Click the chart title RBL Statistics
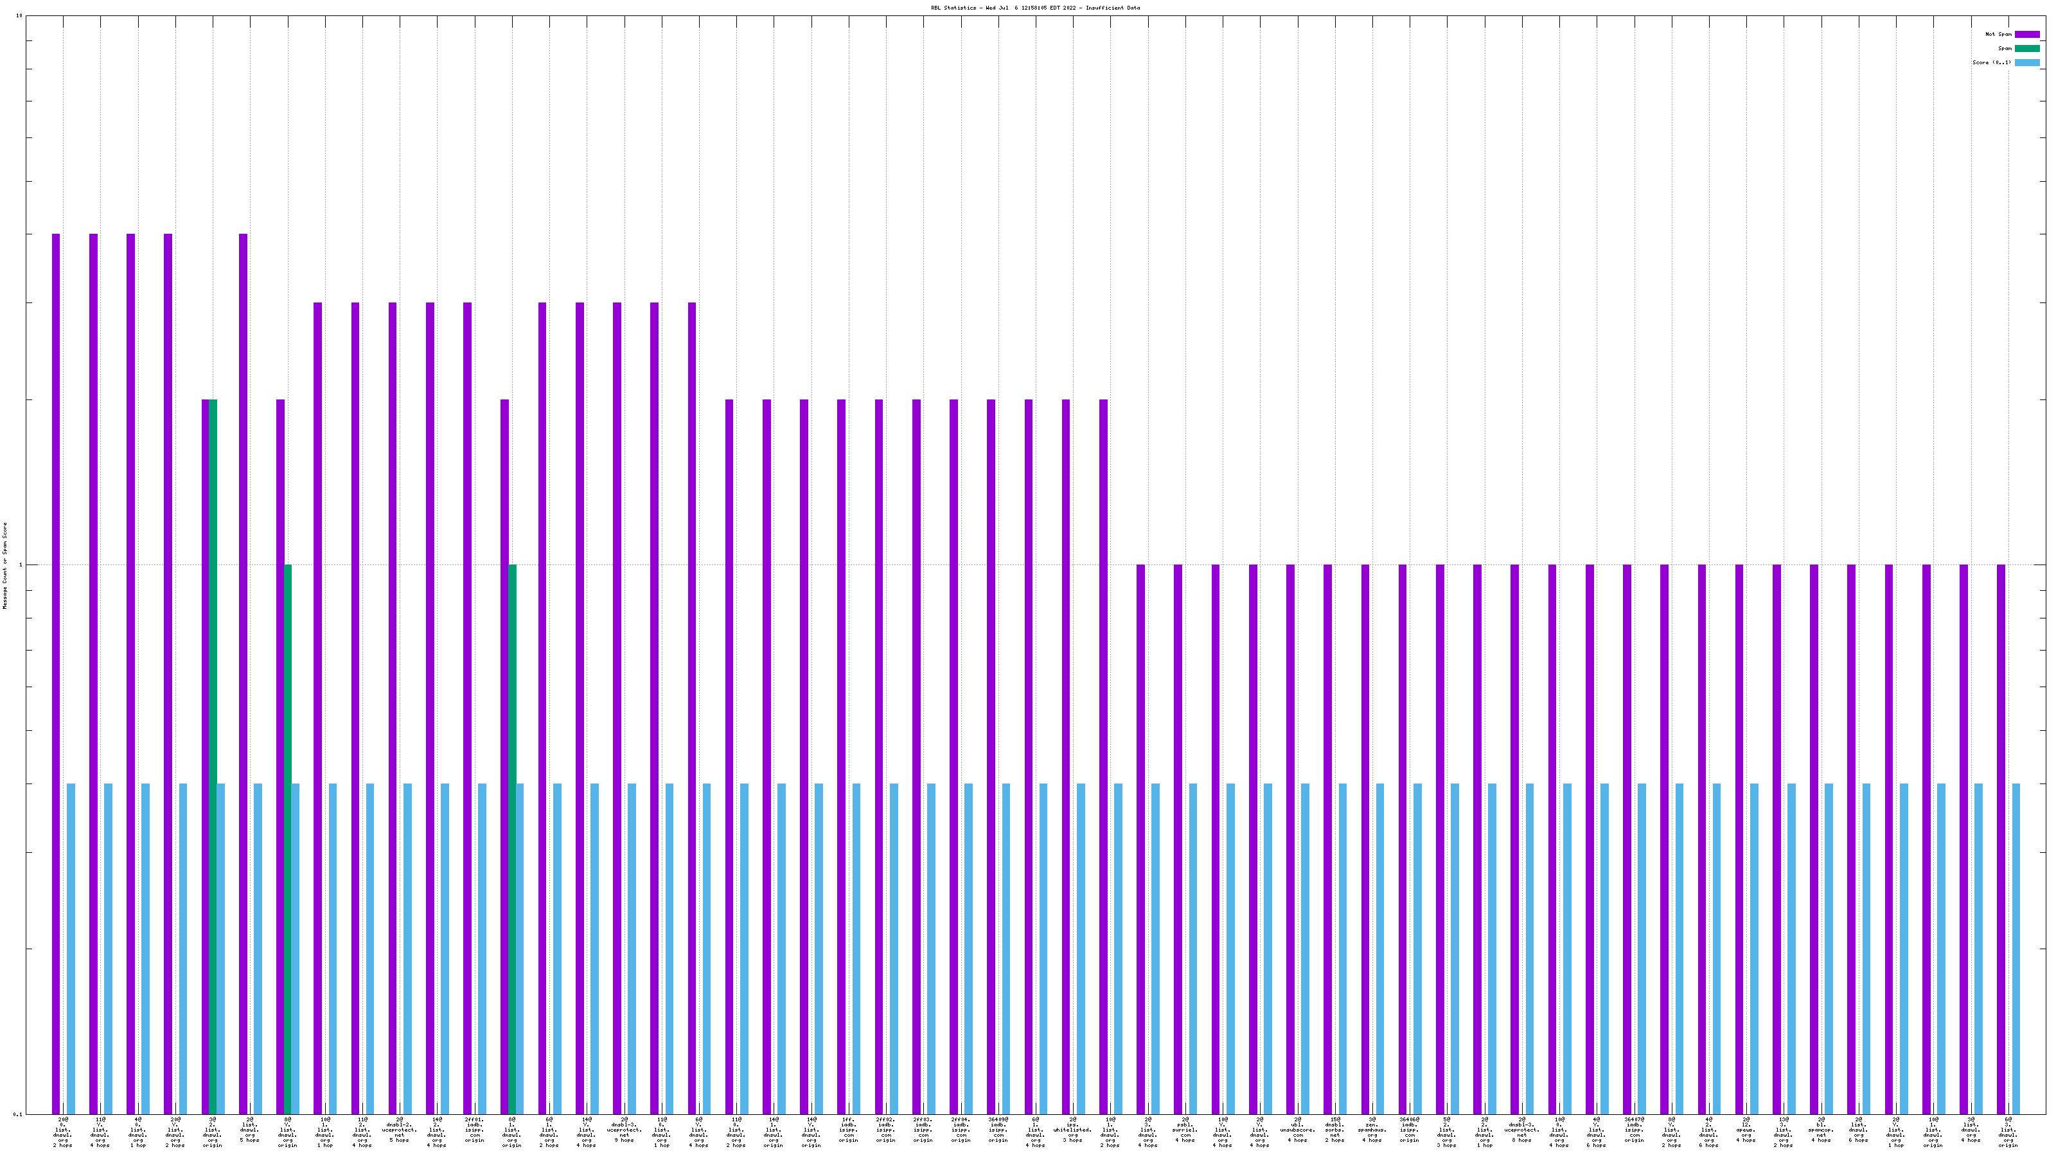This screenshot has height=1156, width=2056. pos(1034,8)
